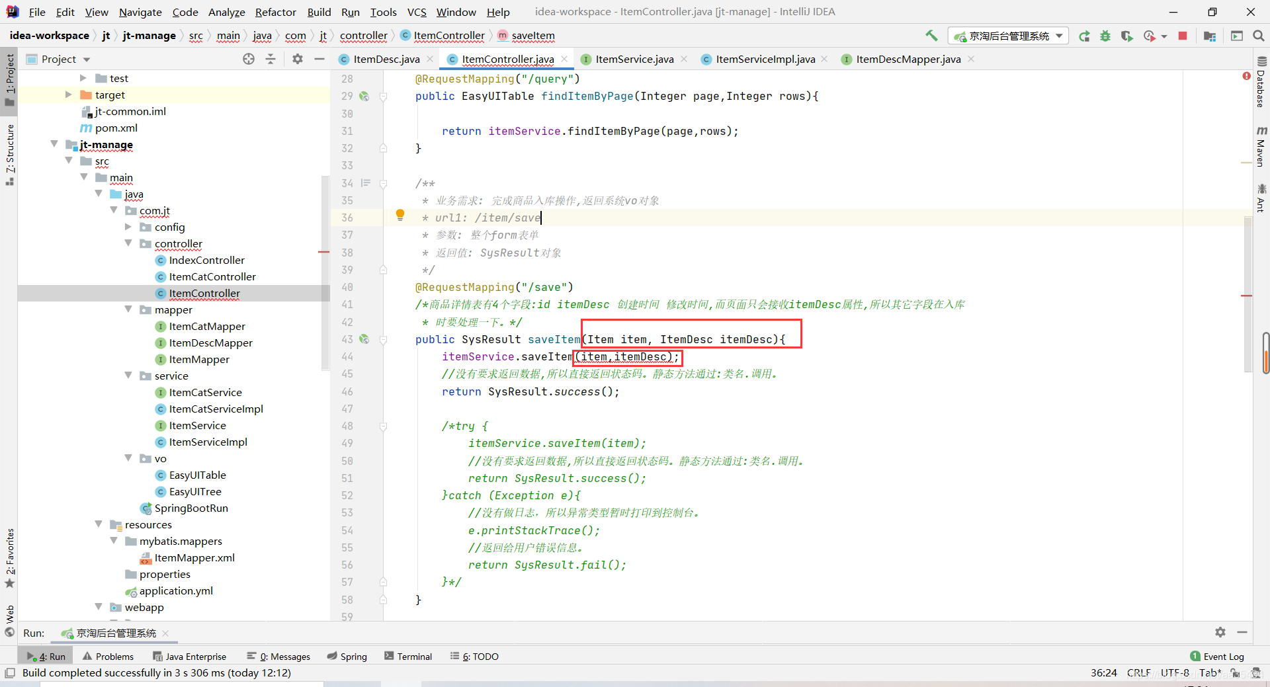Select application.yml file
Image resolution: width=1270 pixels, height=687 pixels.
coord(176,590)
